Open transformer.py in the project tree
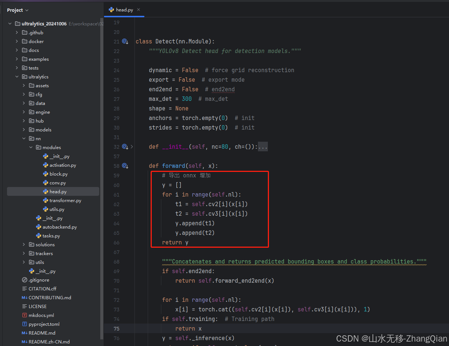The width and height of the screenshot is (449, 346). [65, 201]
